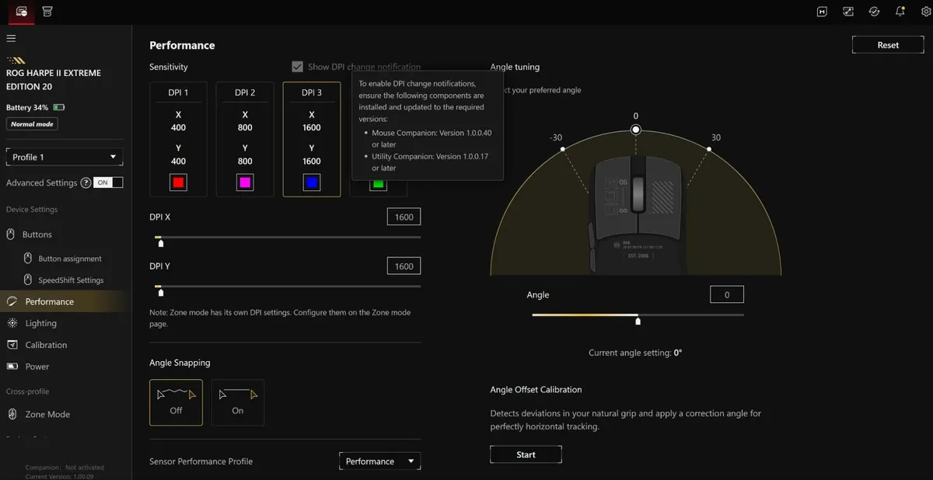
Task: Pick the magenta DPI 2 color swatch
Action: tap(245, 183)
